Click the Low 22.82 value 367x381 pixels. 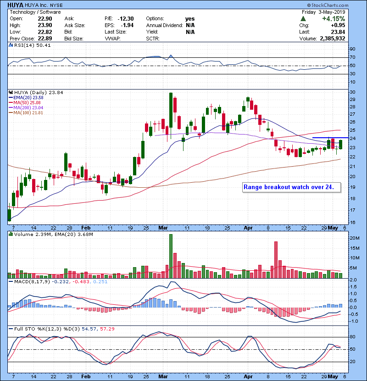[45, 32]
